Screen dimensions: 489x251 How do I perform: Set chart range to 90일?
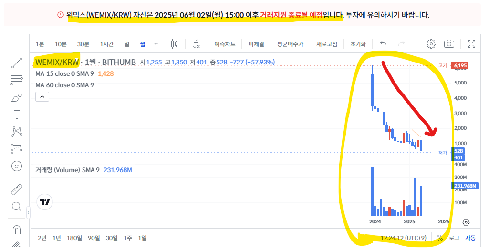tap(94, 238)
